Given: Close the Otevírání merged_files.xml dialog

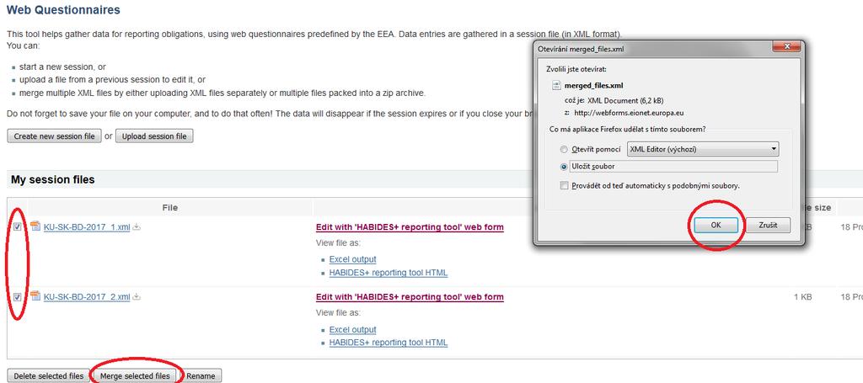Looking at the screenshot, I should (785, 47).
